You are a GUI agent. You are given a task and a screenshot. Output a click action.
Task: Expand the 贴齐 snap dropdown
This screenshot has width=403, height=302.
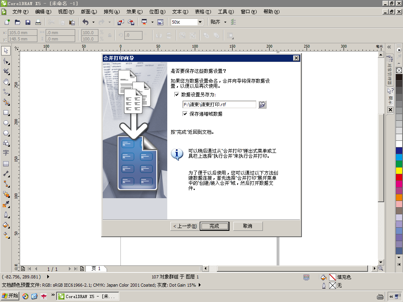pos(226,22)
